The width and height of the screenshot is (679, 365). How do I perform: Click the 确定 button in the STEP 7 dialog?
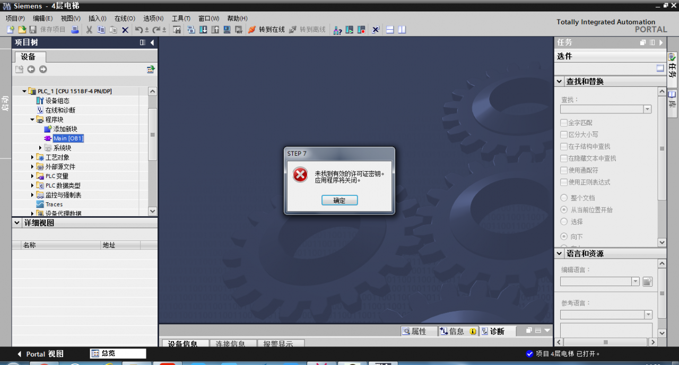(339, 200)
